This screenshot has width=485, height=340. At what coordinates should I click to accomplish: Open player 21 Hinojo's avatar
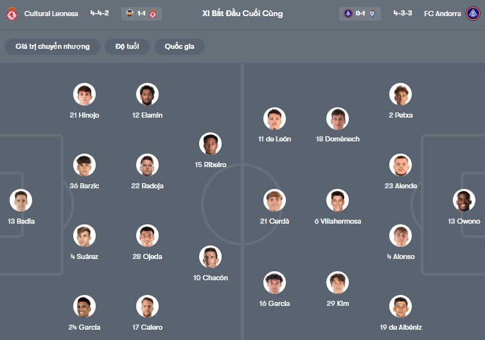point(84,94)
